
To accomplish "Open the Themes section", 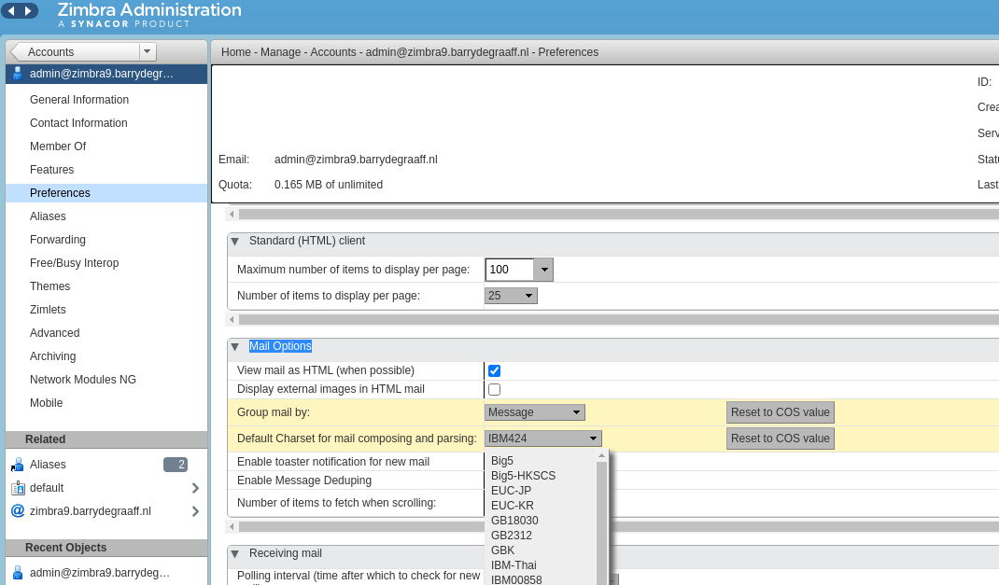I will tap(49, 286).
